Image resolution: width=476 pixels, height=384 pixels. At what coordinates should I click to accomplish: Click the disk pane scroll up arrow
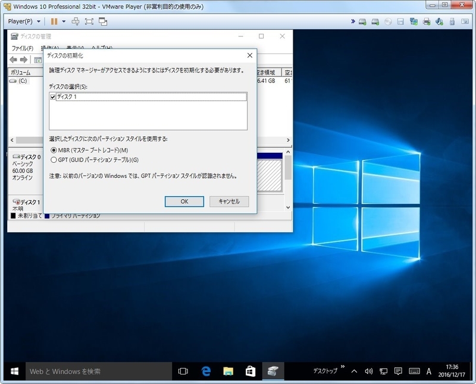[x=288, y=152]
